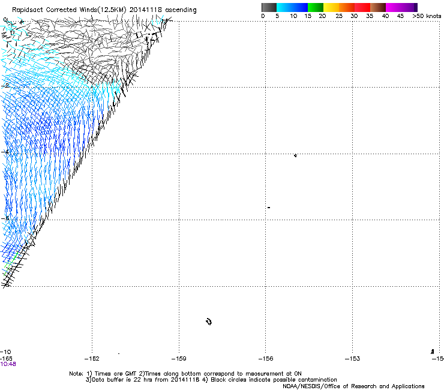Click the brown 35-40 knots legend segment
The image size is (444, 390).
378,7
